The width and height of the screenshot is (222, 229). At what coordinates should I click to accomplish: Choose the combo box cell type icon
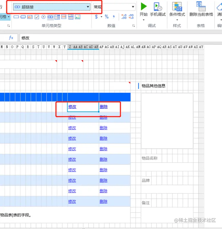click(x=57, y=17)
